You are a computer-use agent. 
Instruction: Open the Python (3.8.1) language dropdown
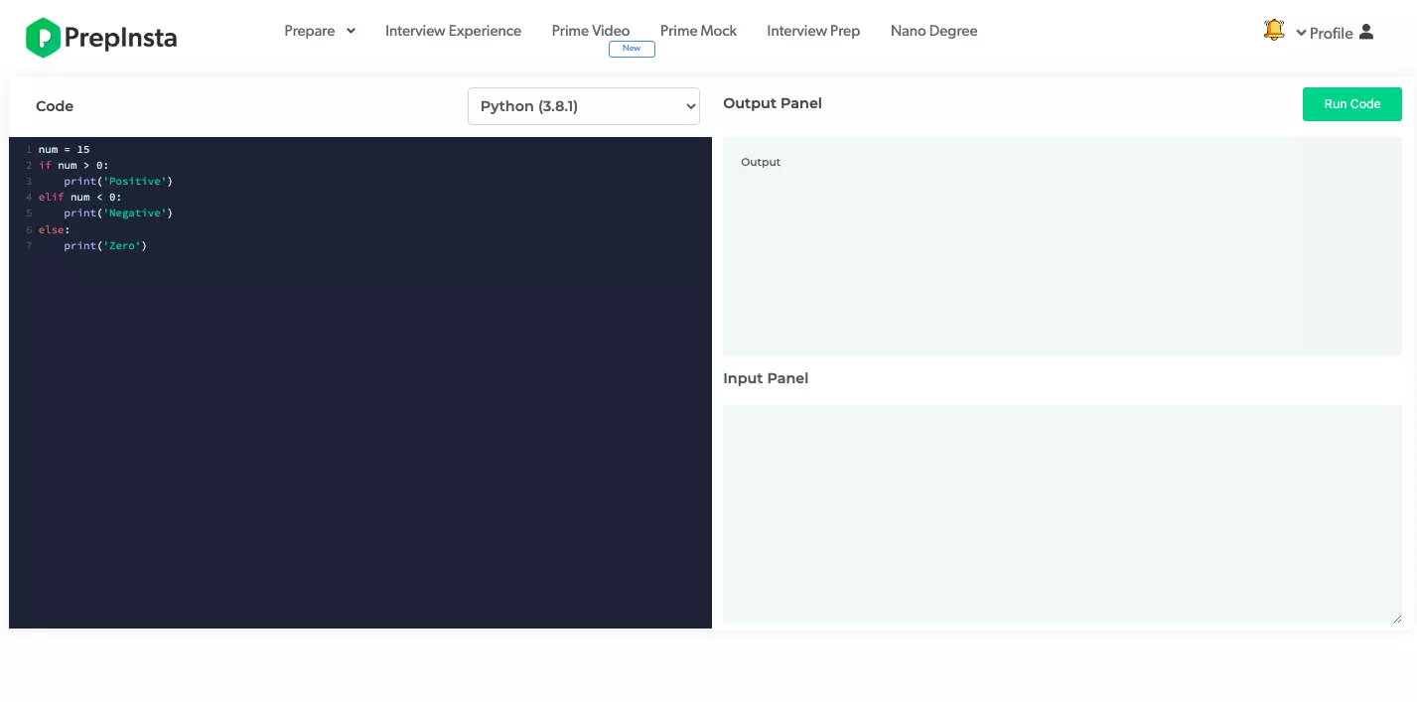pos(584,106)
